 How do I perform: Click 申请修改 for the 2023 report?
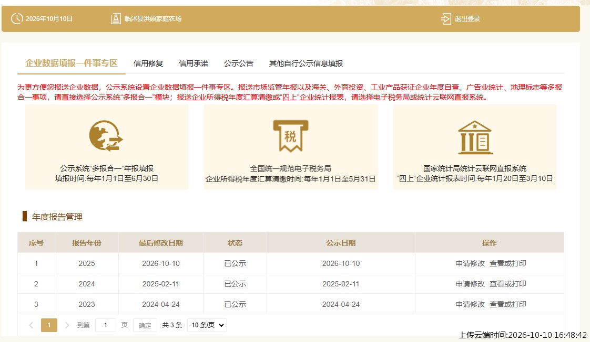470,304
